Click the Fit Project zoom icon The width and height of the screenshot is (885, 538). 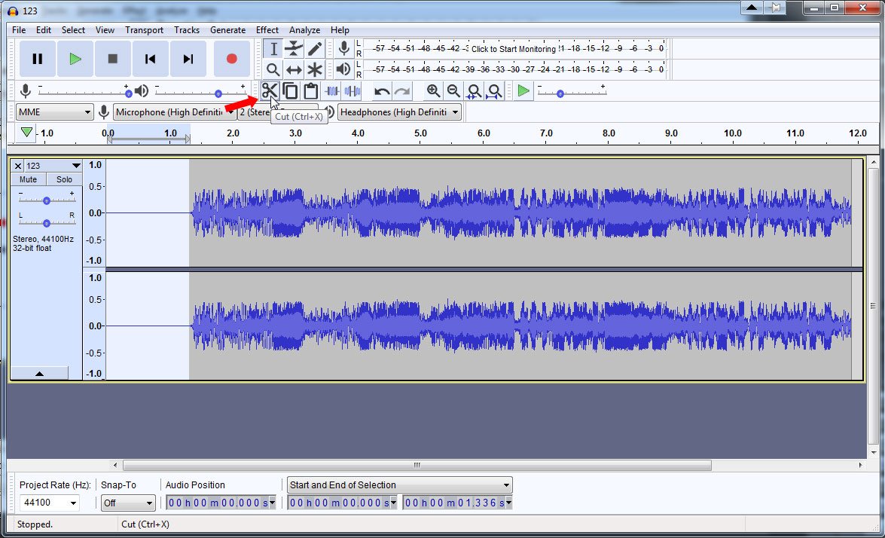tap(494, 91)
